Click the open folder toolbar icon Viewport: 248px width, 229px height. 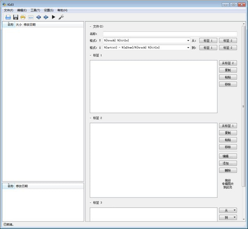pyautogui.click(x=8, y=17)
